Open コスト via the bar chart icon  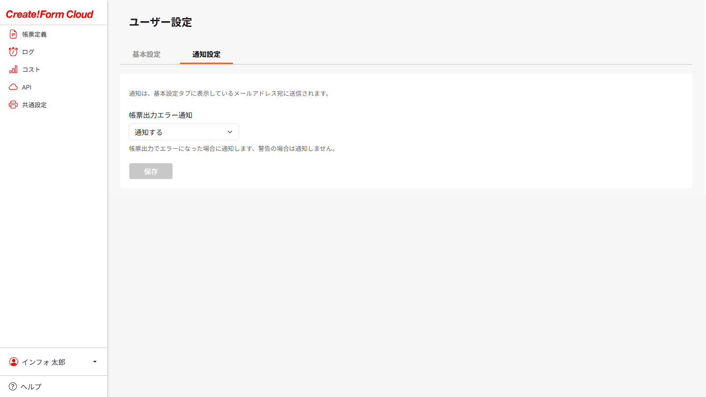(x=13, y=69)
